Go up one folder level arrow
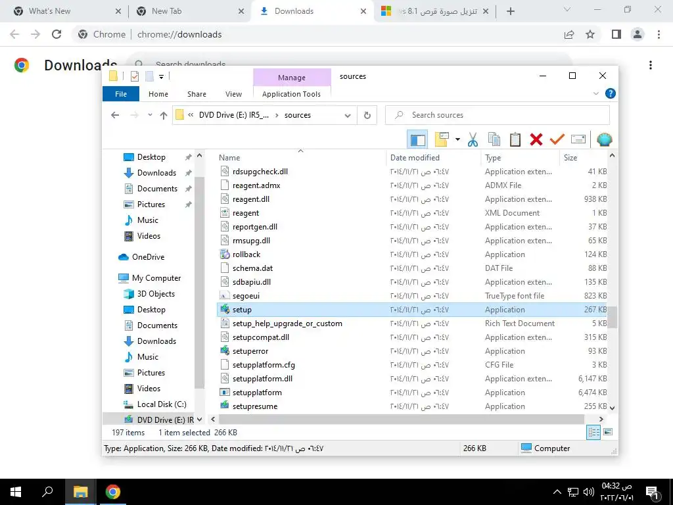The width and height of the screenshot is (673, 505). tap(164, 115)
